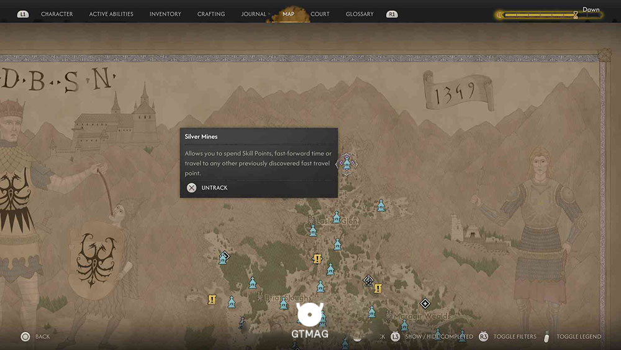
Task: Toggle map filters
Action: (515, 336)
